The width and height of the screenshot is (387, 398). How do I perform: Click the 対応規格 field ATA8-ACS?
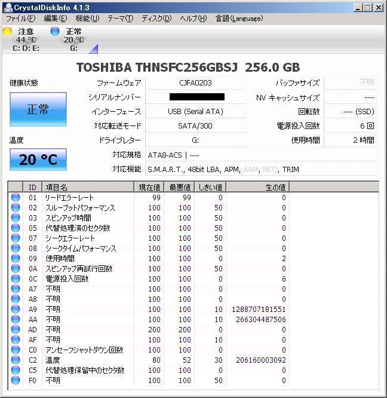[x=261, y=155]
